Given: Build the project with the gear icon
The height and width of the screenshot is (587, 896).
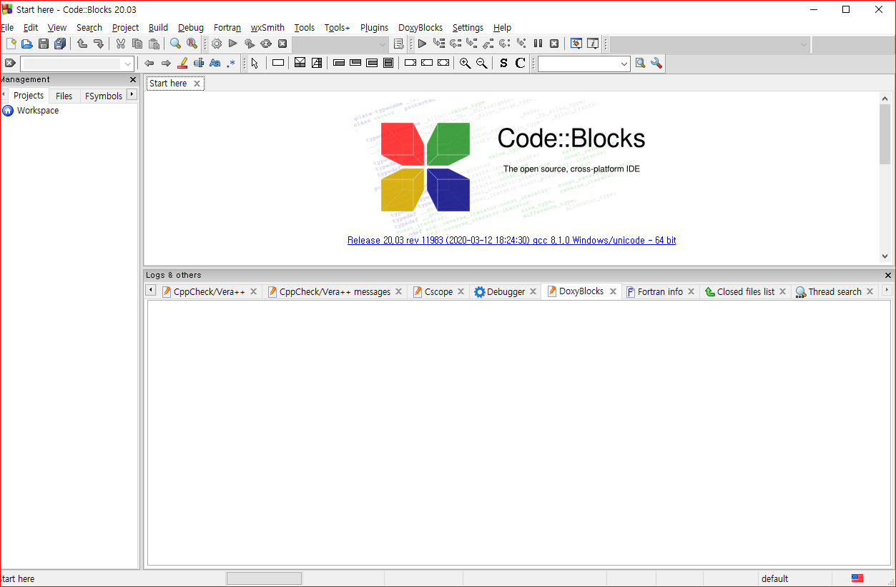Looking at the screenshot, I should pos(216,44).
